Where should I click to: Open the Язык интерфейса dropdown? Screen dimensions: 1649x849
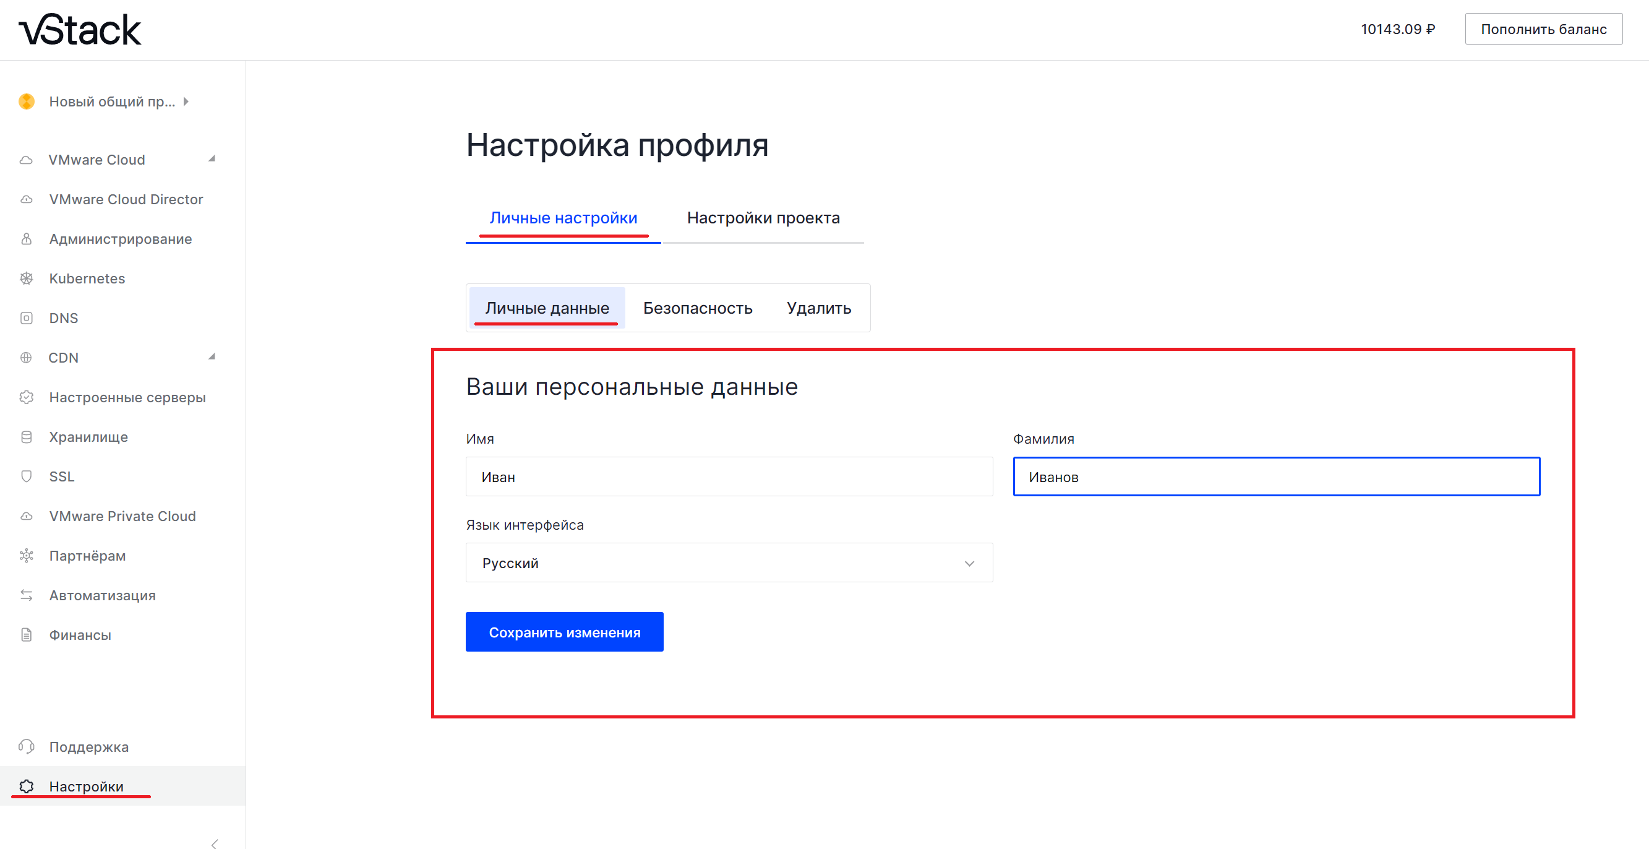(729, 562)
